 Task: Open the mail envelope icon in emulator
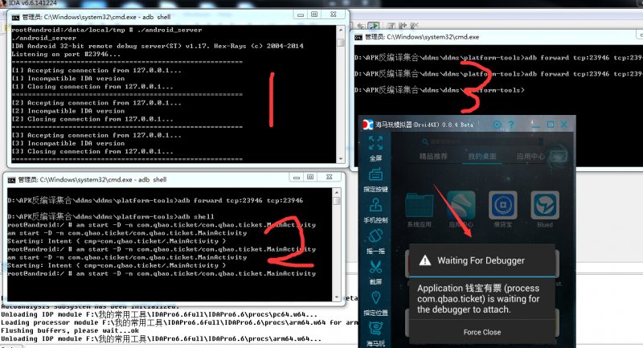pos(558,156)
